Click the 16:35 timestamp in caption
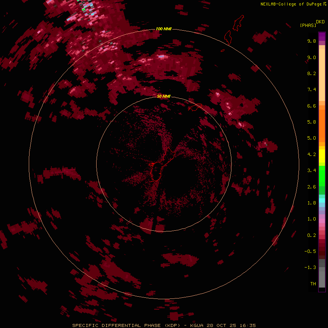328x328 pixels. click(248, 325)
